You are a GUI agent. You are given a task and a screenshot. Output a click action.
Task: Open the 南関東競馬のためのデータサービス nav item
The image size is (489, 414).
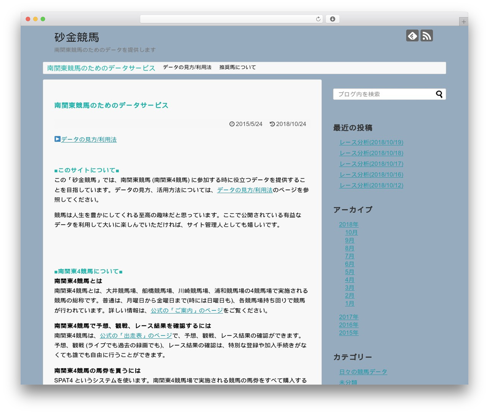pos(101,68)
